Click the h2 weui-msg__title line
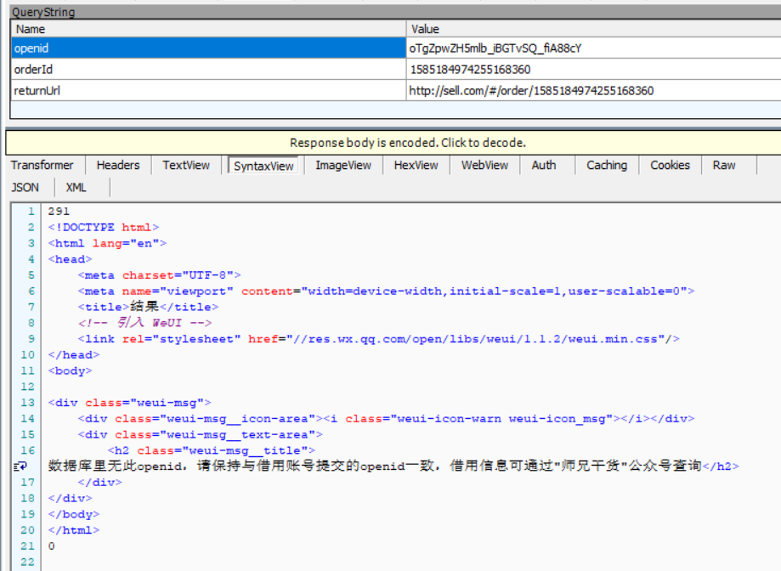Screen dimensions: 781x571 coord(212,450)
